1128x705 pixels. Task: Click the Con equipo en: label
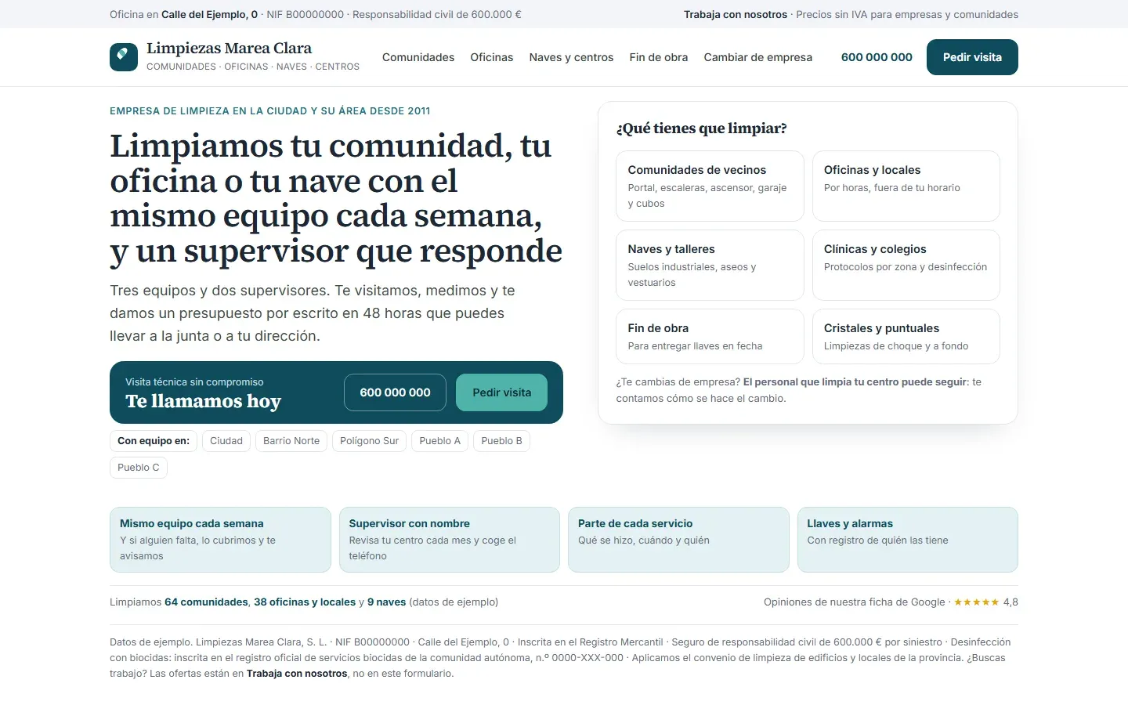(x=154, y=441)
